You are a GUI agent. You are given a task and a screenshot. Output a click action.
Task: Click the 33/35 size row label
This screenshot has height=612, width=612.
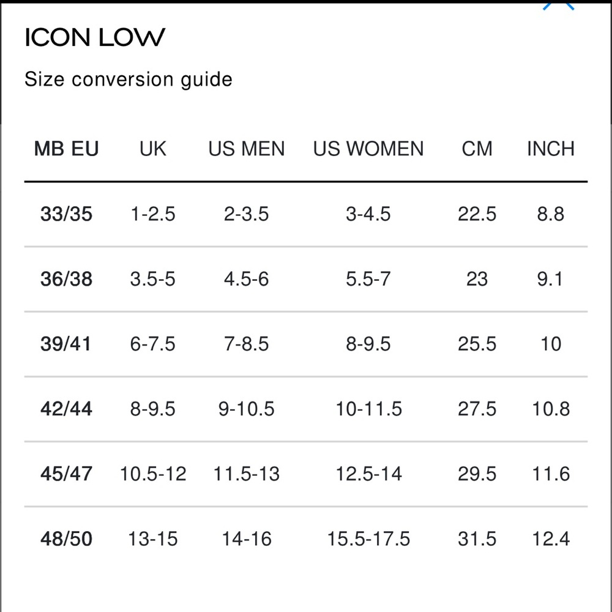click(x=66, y=214)
